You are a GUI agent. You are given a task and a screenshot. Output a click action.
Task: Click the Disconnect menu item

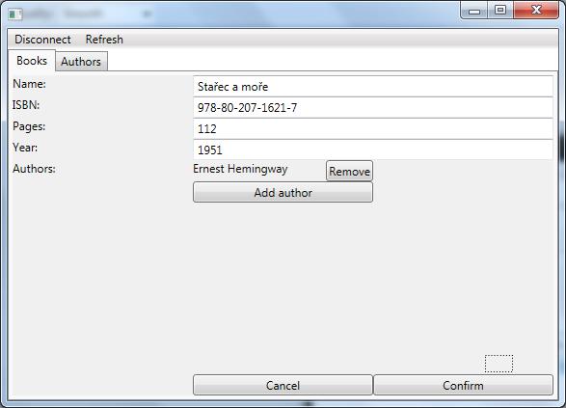[42, 40]
